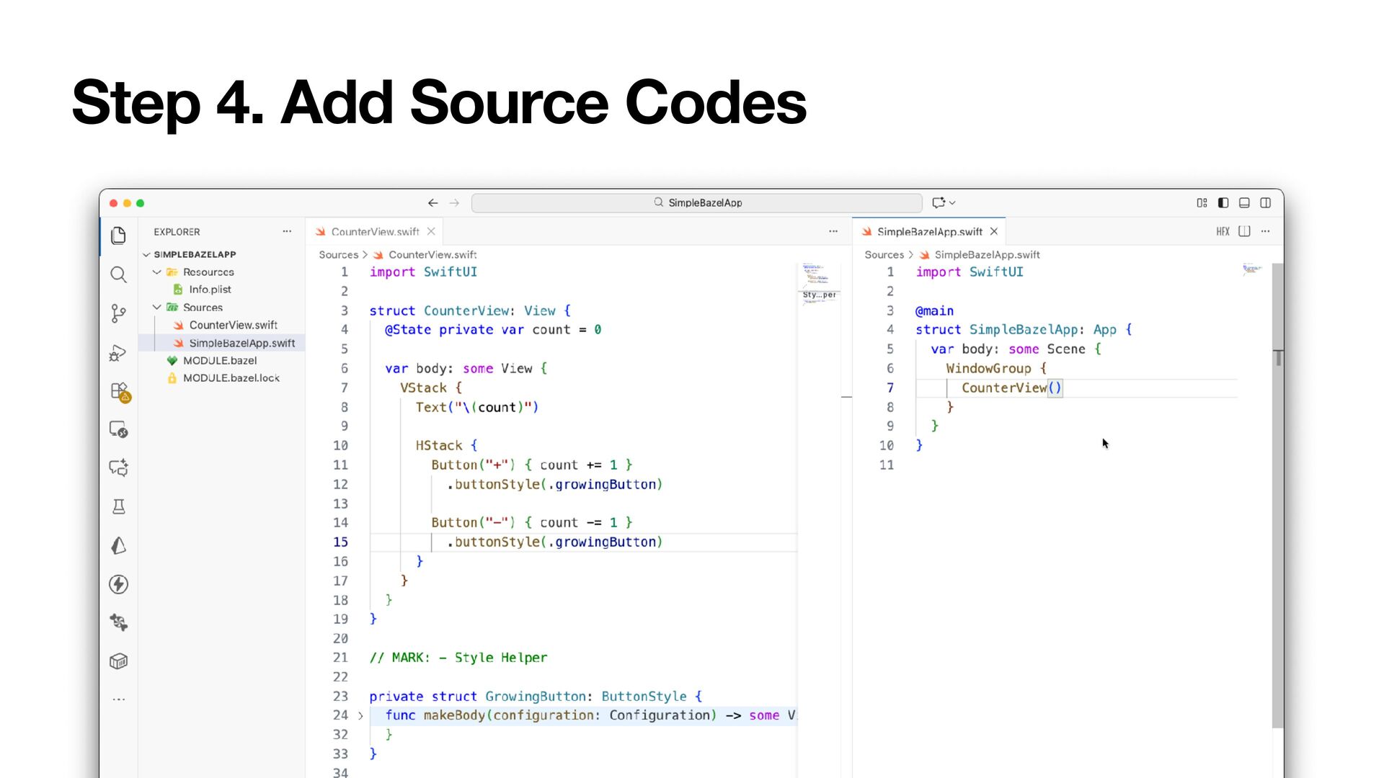Click the HEX editor icon
Viewport: 1384px width, 778px height.
click(x=1223, y=231)
